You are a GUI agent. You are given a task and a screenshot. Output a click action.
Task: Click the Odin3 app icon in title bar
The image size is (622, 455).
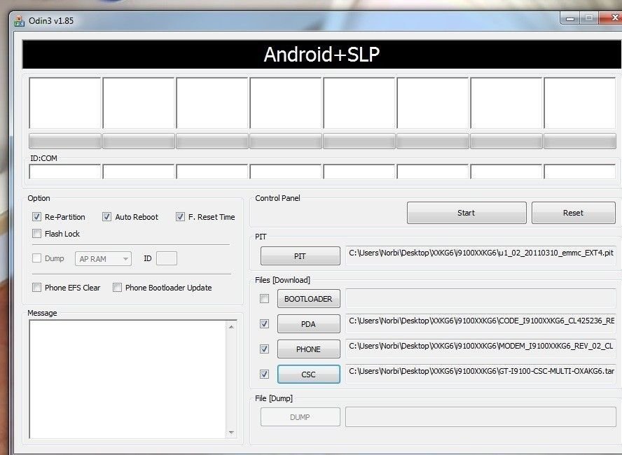(19, 20)
